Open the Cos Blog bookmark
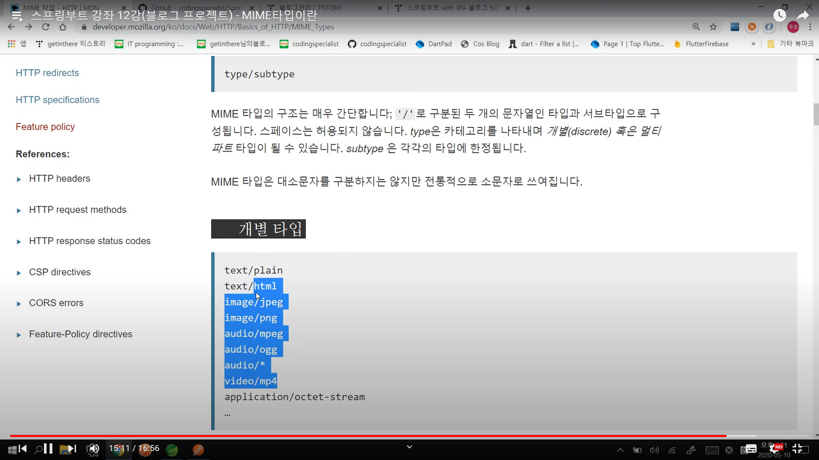 tap(479, 44)
